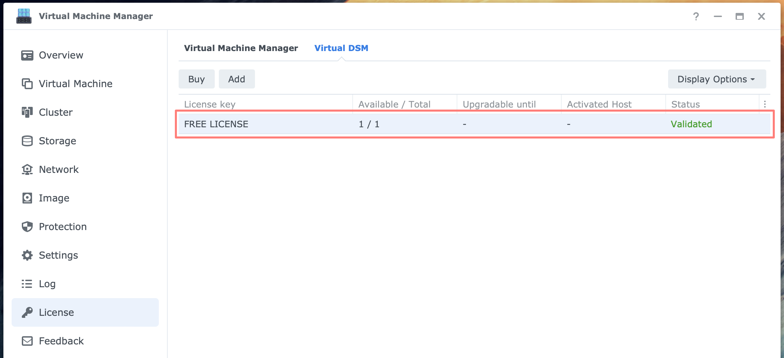Close the Virtual Machine Manager window
The height and width of the screenshot is (358, 784).
tap(762, 16)
